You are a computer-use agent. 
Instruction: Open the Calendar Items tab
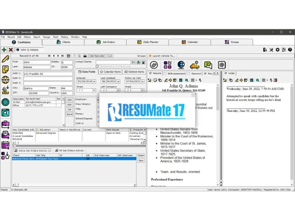(x=110, y=72)
